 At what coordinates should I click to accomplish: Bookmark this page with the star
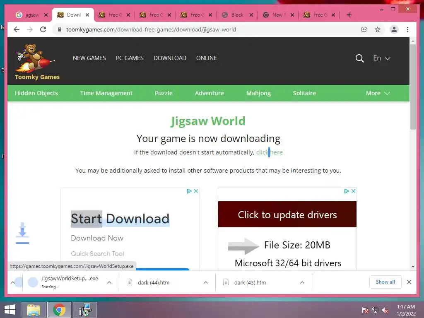coord(378,29)
